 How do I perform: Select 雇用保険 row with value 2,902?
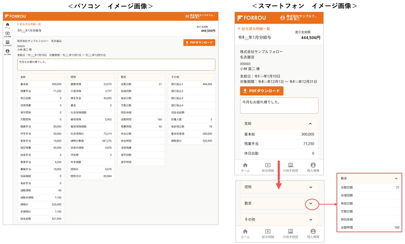point(91,120)
